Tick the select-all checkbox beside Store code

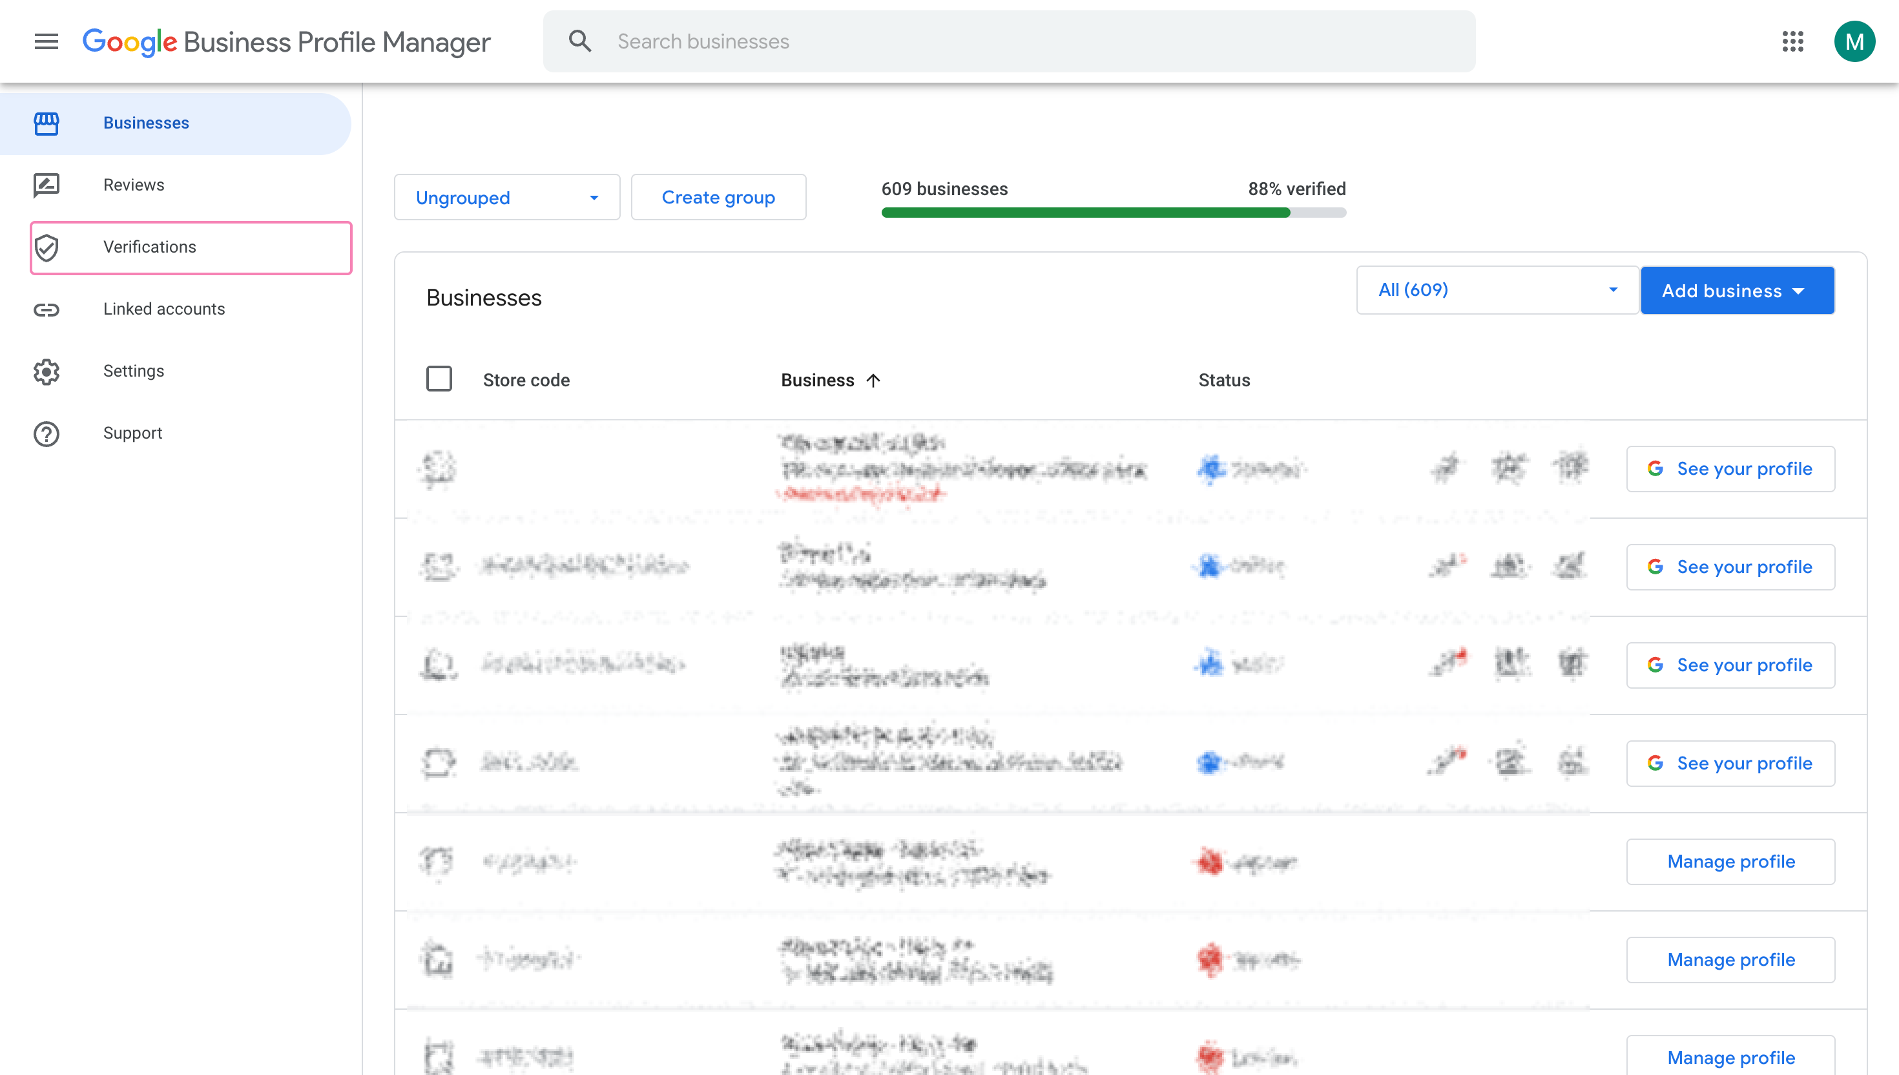pos(439,379)
